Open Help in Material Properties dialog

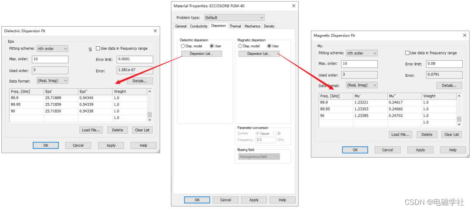(x=282, y=200)
